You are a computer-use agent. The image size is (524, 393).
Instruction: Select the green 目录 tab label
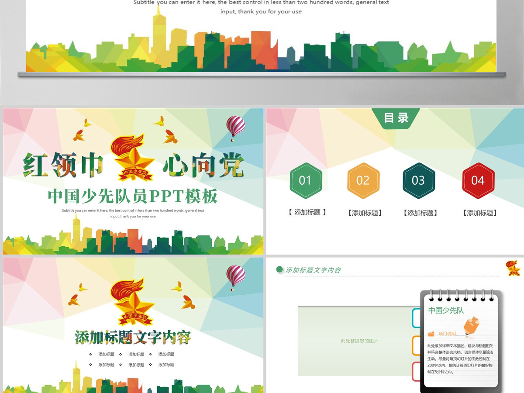pyautogui.click(x=396, y=118)
